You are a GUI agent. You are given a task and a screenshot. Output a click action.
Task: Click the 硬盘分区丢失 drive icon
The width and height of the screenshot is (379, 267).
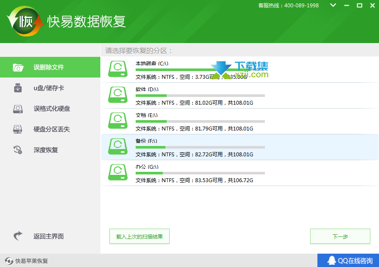[x=18, y=129]
